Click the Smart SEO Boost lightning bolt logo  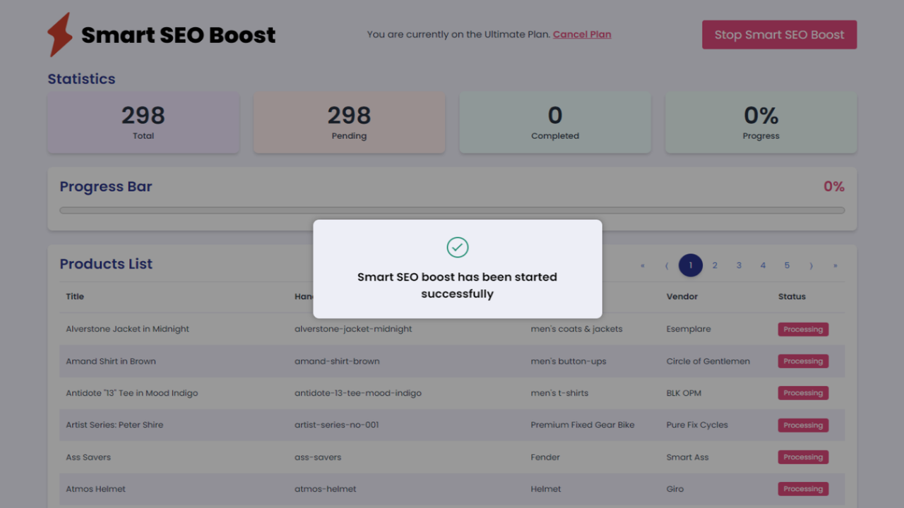(61, 32)
